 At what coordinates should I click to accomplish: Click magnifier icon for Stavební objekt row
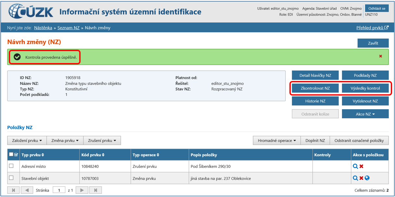coord(355,178)
